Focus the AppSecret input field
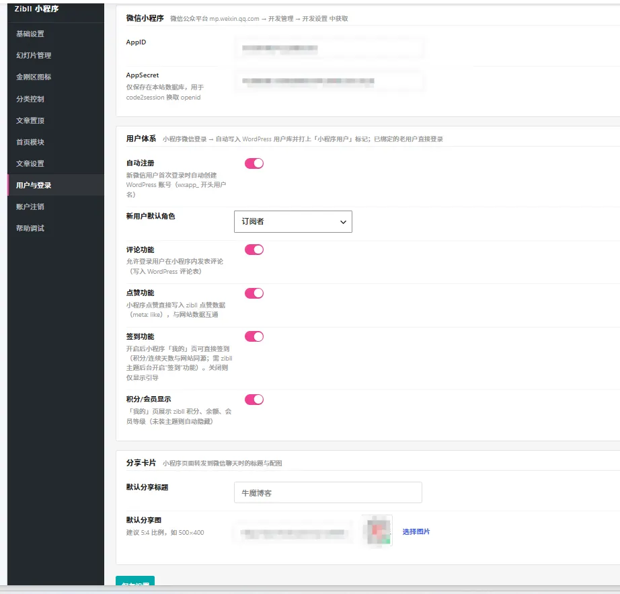Viewport: 620px width, 594px height. [328, 81]
